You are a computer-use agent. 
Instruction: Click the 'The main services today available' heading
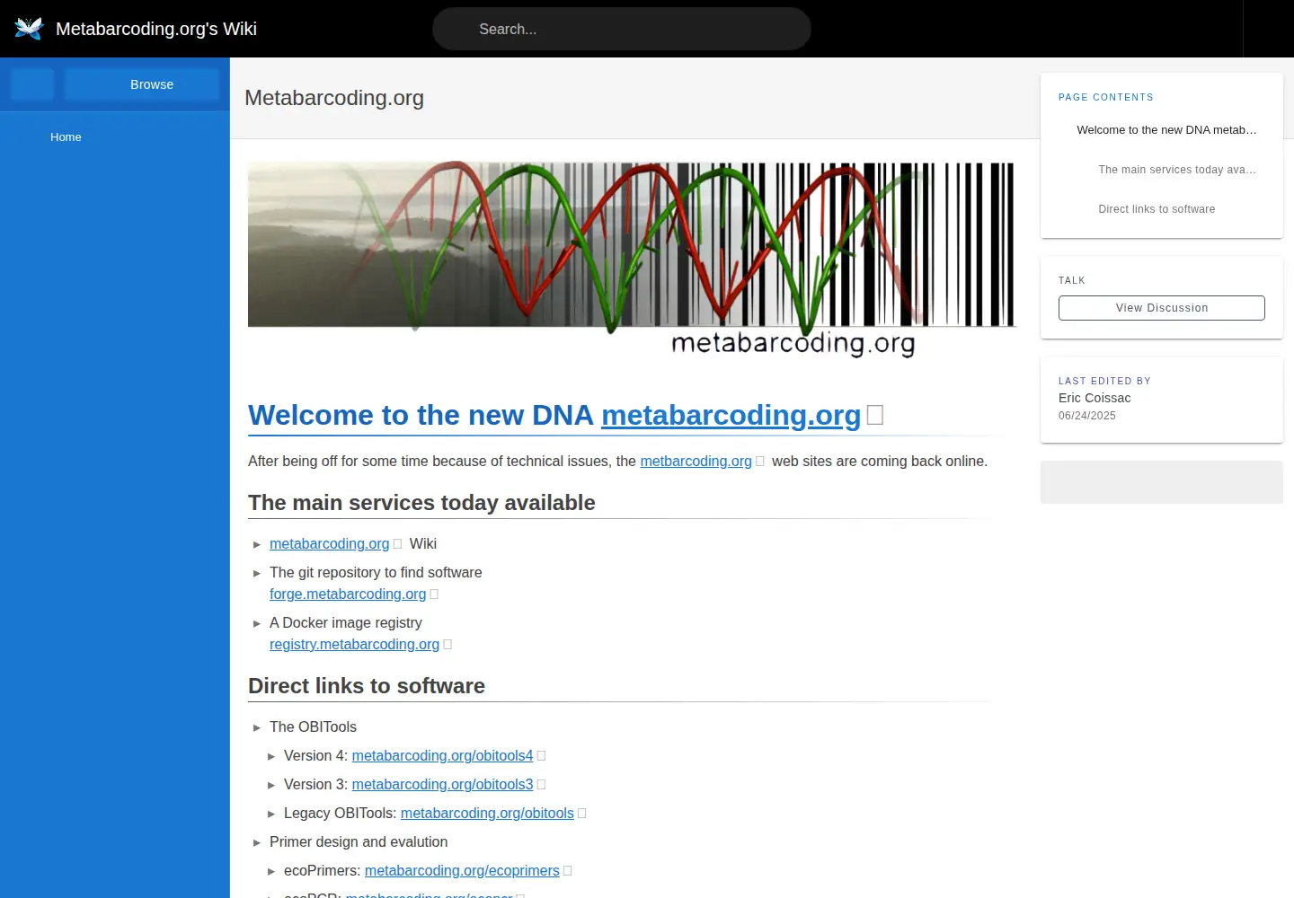(421, 503)
